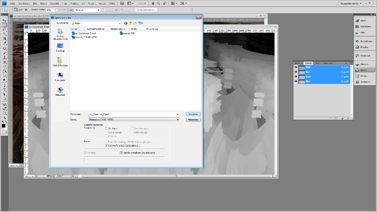Select the Hand tool in the toolbox
The image size is (377, 212).
(5, 113)
